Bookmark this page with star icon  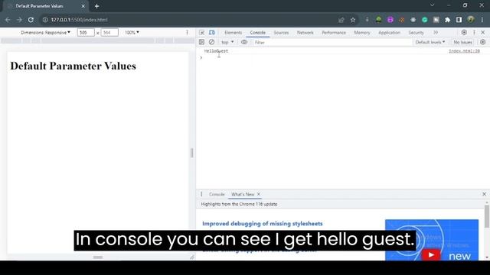point(353,20)
